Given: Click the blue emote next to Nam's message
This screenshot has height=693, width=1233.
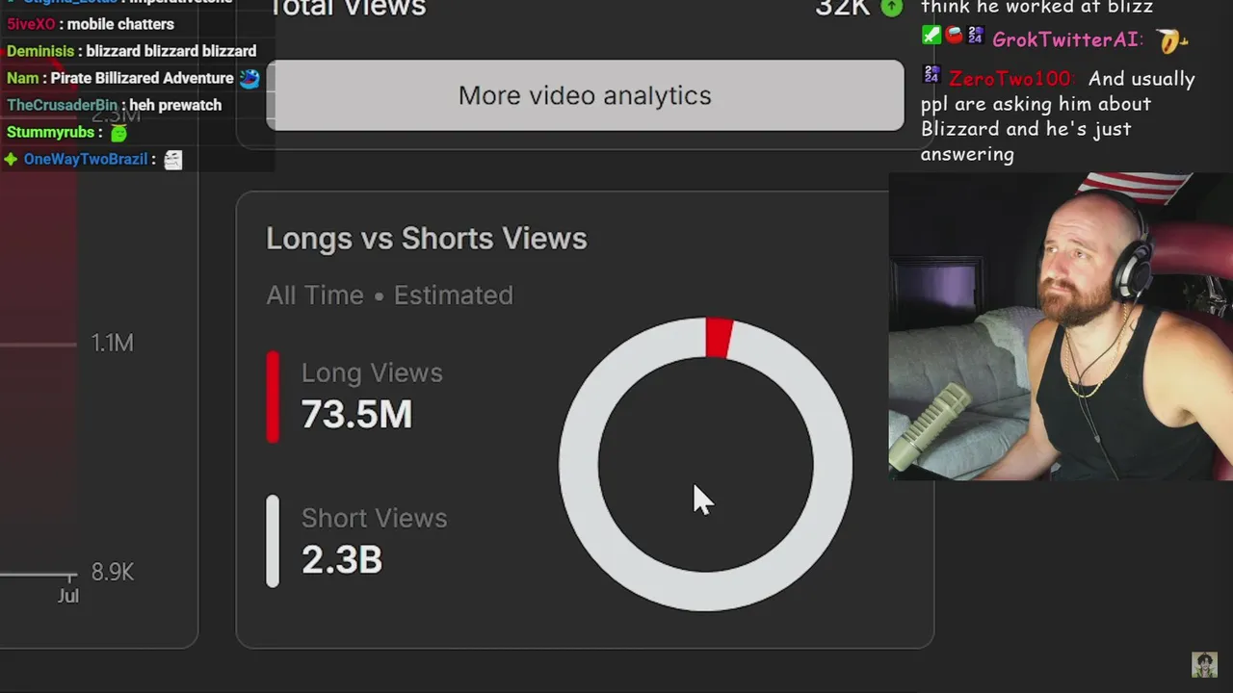Looking at the screenshot, I should pyautogui.click(x=249, y=78).
